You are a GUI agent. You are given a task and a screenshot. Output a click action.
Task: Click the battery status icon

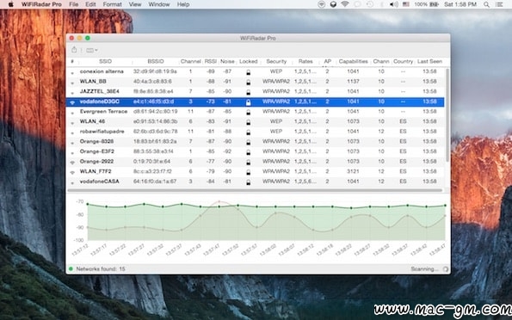click(434, 4)
